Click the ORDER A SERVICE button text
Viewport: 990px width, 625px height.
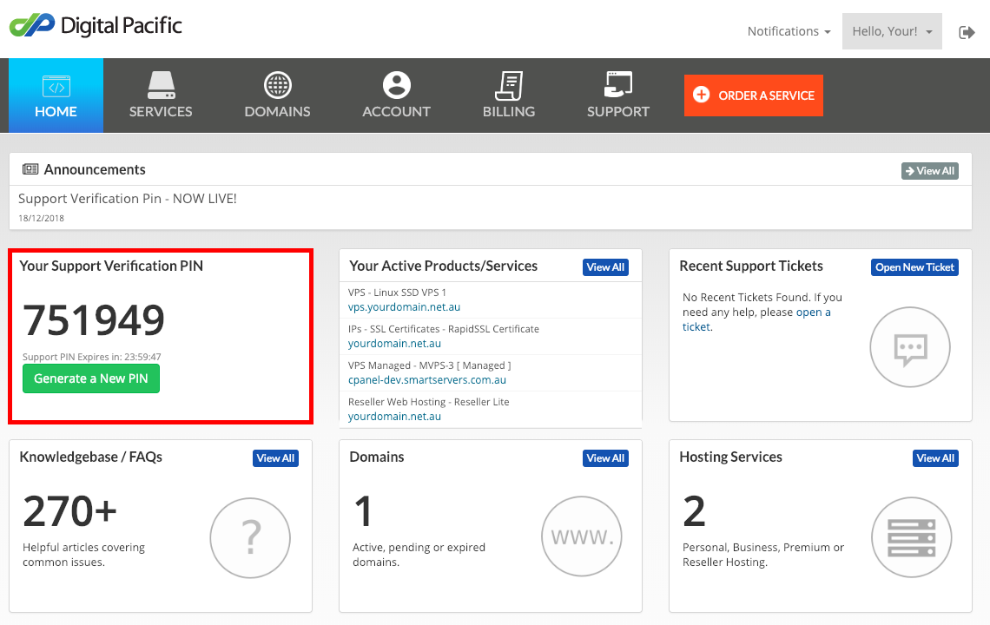[767, 95]
